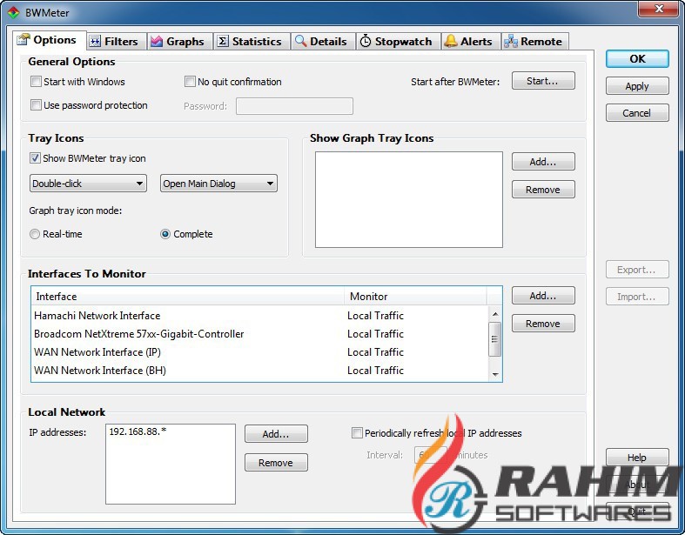
Task: Click interface list scroll up arrow
Action: pyautogui.click(x=495, y=313)
